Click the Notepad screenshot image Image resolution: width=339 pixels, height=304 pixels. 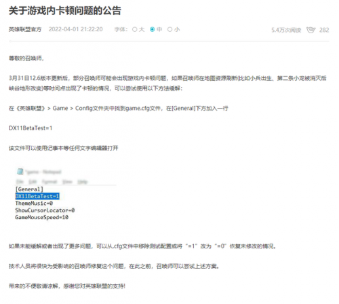[x=66, y=194]
